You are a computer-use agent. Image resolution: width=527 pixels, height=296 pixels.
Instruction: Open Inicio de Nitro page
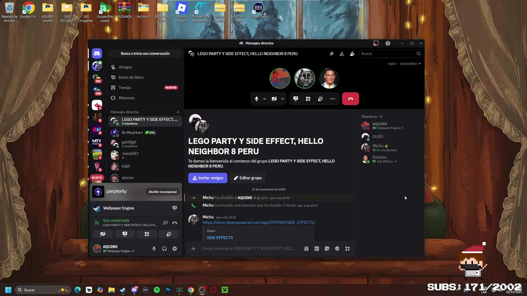(x=145, y=77)
